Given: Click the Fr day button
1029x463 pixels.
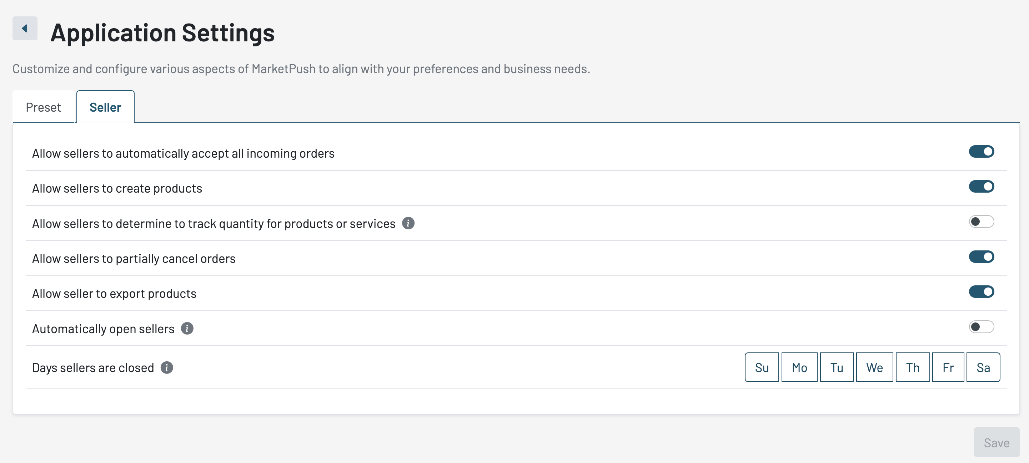Looking at the screenshot, I should [948, 367].
